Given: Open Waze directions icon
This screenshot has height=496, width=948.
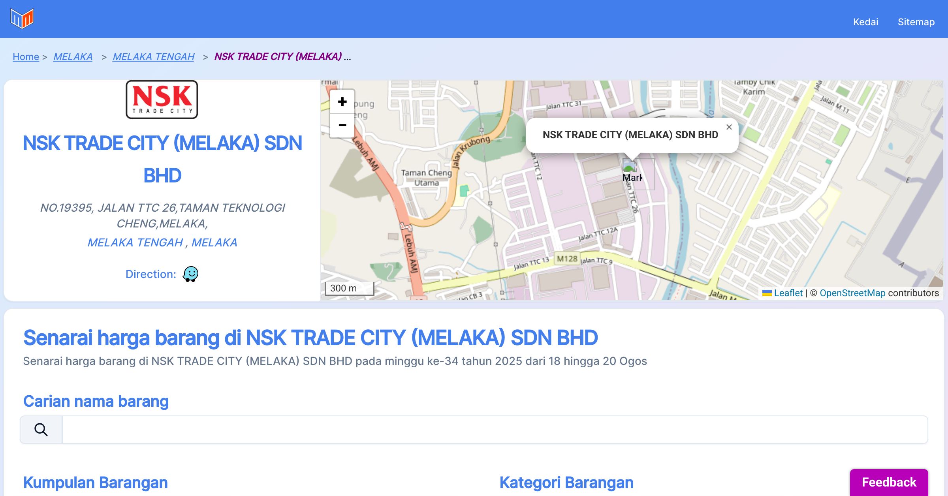Looking at the screenshot, I should pos(190,274).
